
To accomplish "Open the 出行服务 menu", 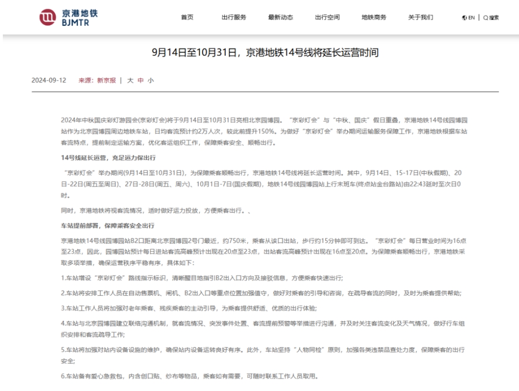I will (x=234, y=17).
